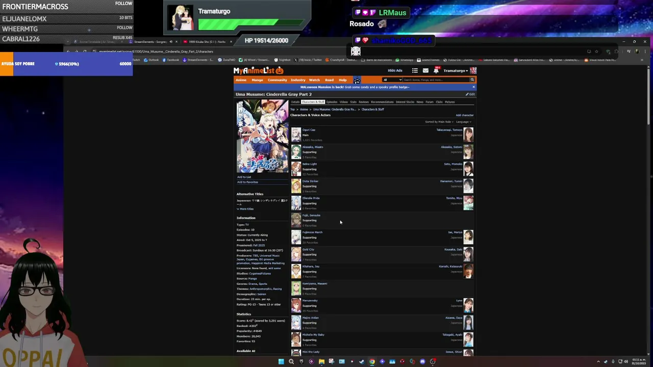The width and height of the screenshot is (653, 367).
Task: Follow FRONTIERMACROSS in the stream overlay
Action: pyautogui.click(x=123, y=3)
